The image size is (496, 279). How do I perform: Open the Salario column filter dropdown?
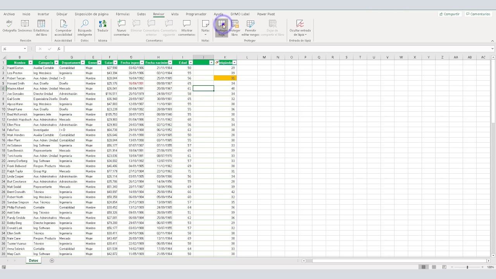(x=115, y=62)
